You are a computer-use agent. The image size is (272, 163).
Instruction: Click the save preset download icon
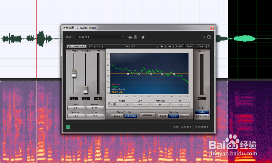pos(130,37)
